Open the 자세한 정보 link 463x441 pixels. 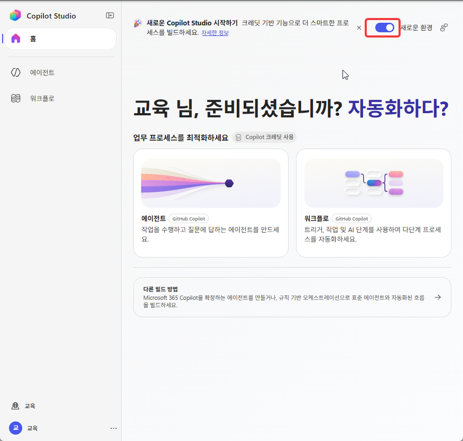coord(215,33)
